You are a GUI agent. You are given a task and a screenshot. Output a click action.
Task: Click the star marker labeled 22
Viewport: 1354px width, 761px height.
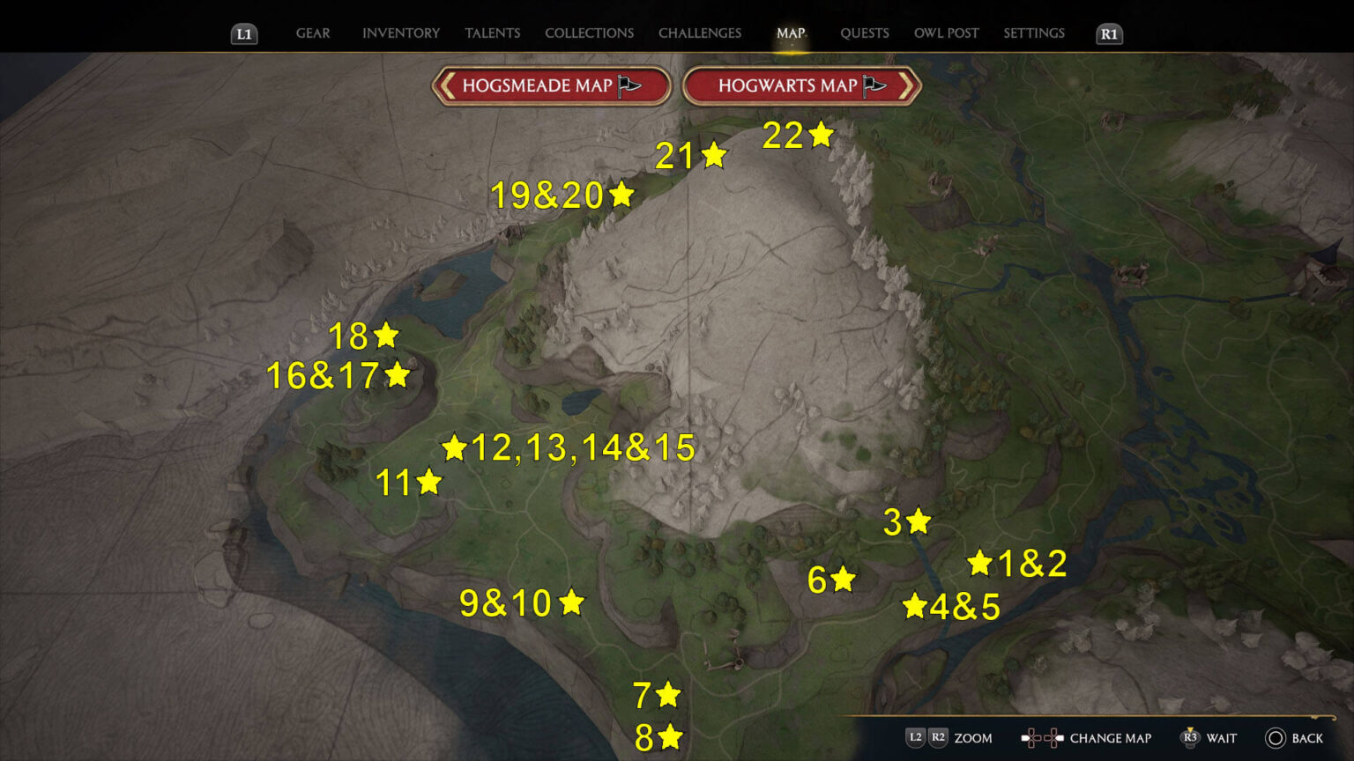pyautogui.click(x=822, y=135)
